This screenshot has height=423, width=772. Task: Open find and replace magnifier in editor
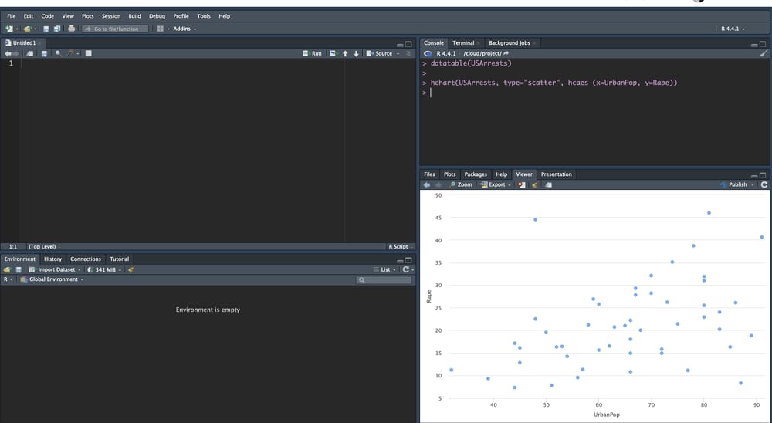[59, 54]
